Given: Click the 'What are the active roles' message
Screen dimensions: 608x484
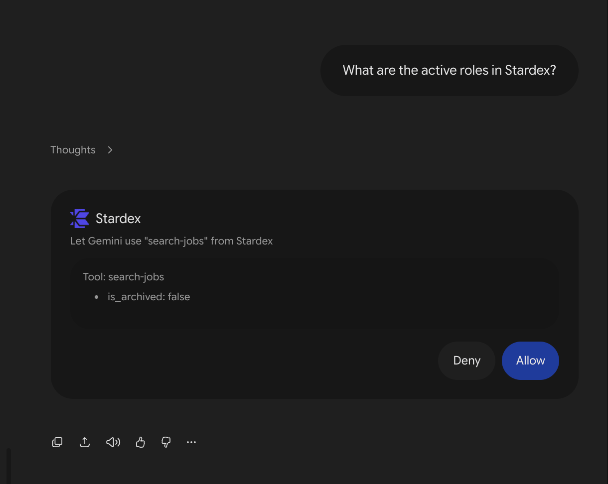Looking at the screenshot, I should [x=449, y=70].
